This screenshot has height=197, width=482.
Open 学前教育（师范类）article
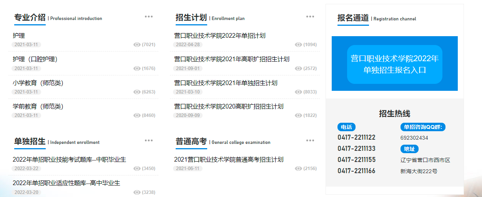tap(39, 106)
